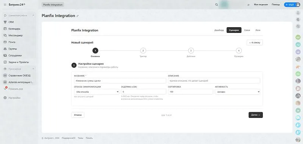Open Группы in the sidebar
The image size is (303, 144).
click(12, 49)
